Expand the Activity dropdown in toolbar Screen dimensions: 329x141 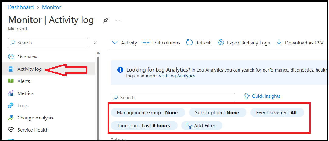click(124, 43)
